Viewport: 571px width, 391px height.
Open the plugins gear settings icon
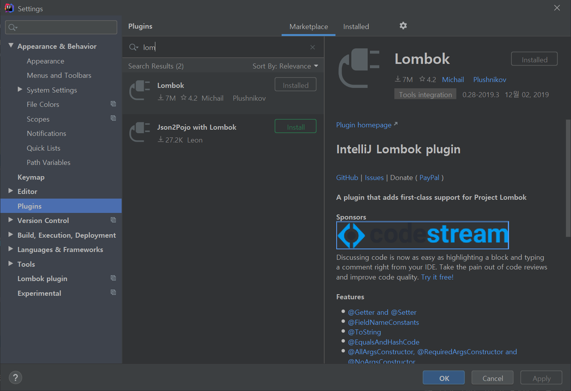pyautogui.click(x=403, y=26)
